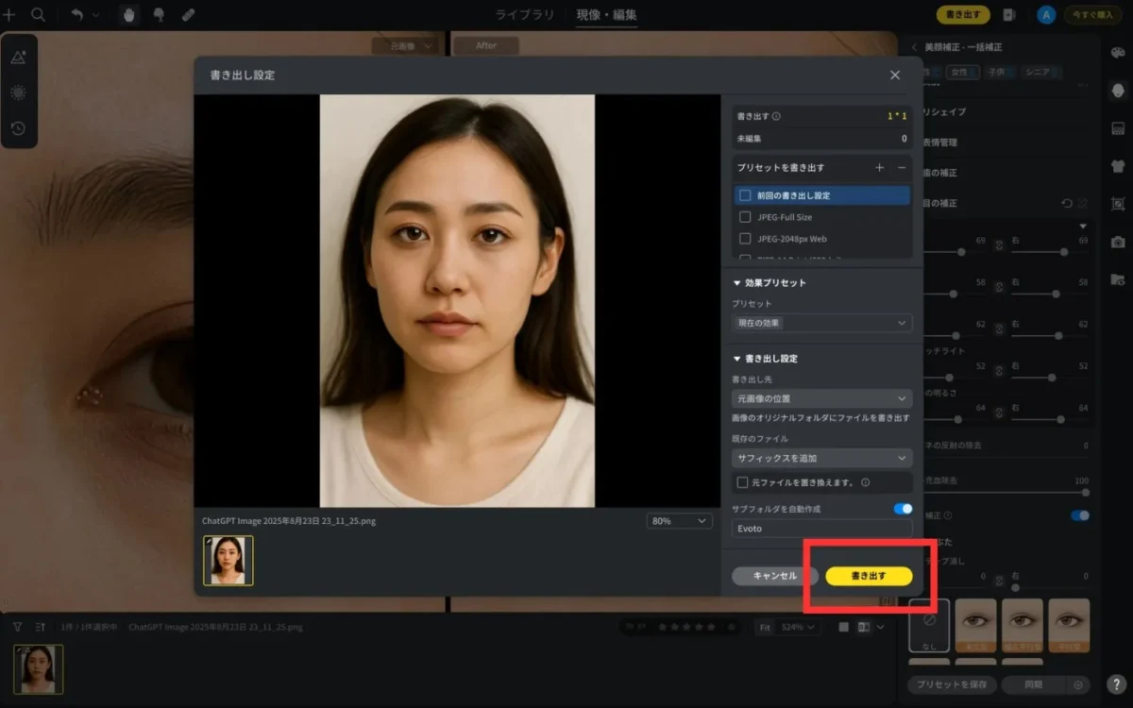
Task: Click the After view label
Action: [486, 45]
